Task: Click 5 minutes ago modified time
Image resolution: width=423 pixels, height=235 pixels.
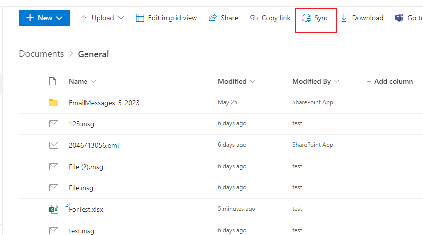Action: point(236,209)
